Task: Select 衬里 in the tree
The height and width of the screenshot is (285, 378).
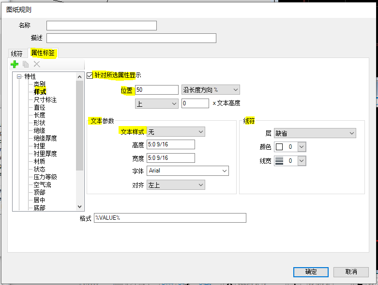Action: tap(39, 146)
